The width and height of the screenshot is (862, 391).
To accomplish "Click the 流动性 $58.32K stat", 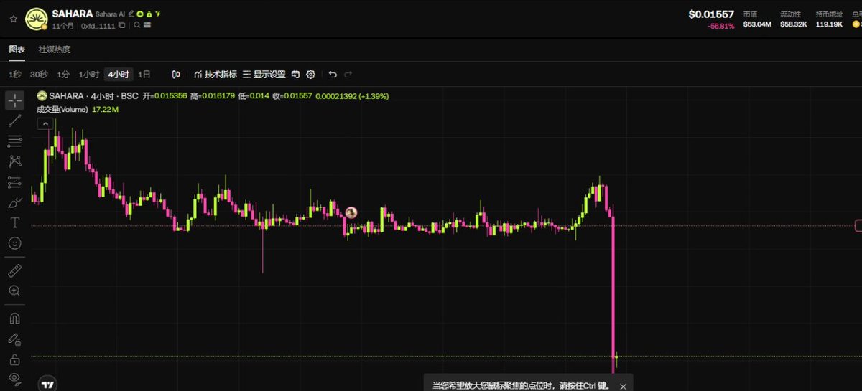I will 793,19.
